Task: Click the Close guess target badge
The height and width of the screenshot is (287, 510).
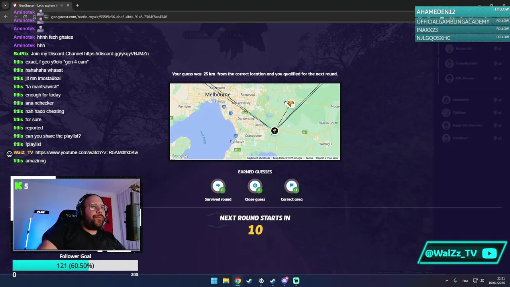Action: pos(255,186)
